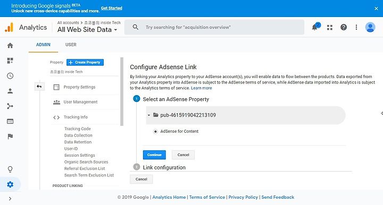Viewport: 383px width, 205px height.
Task: Open the Customization dashboards icon
Action: (10, 61)
